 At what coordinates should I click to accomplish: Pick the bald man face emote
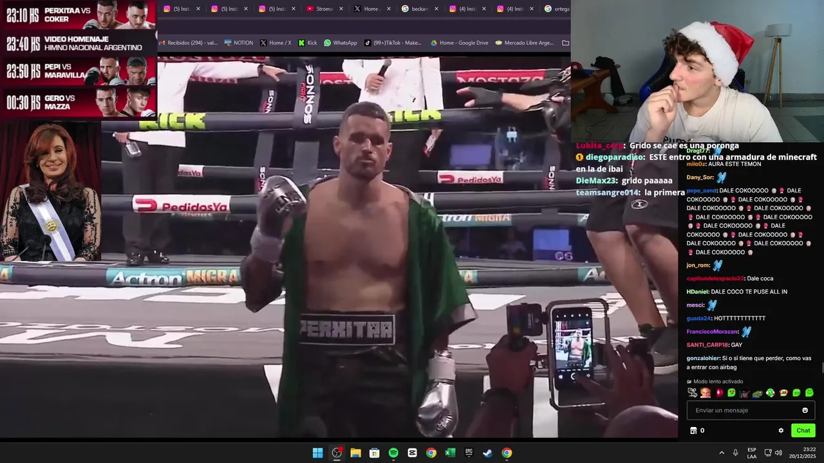click(x=706, y=393)
